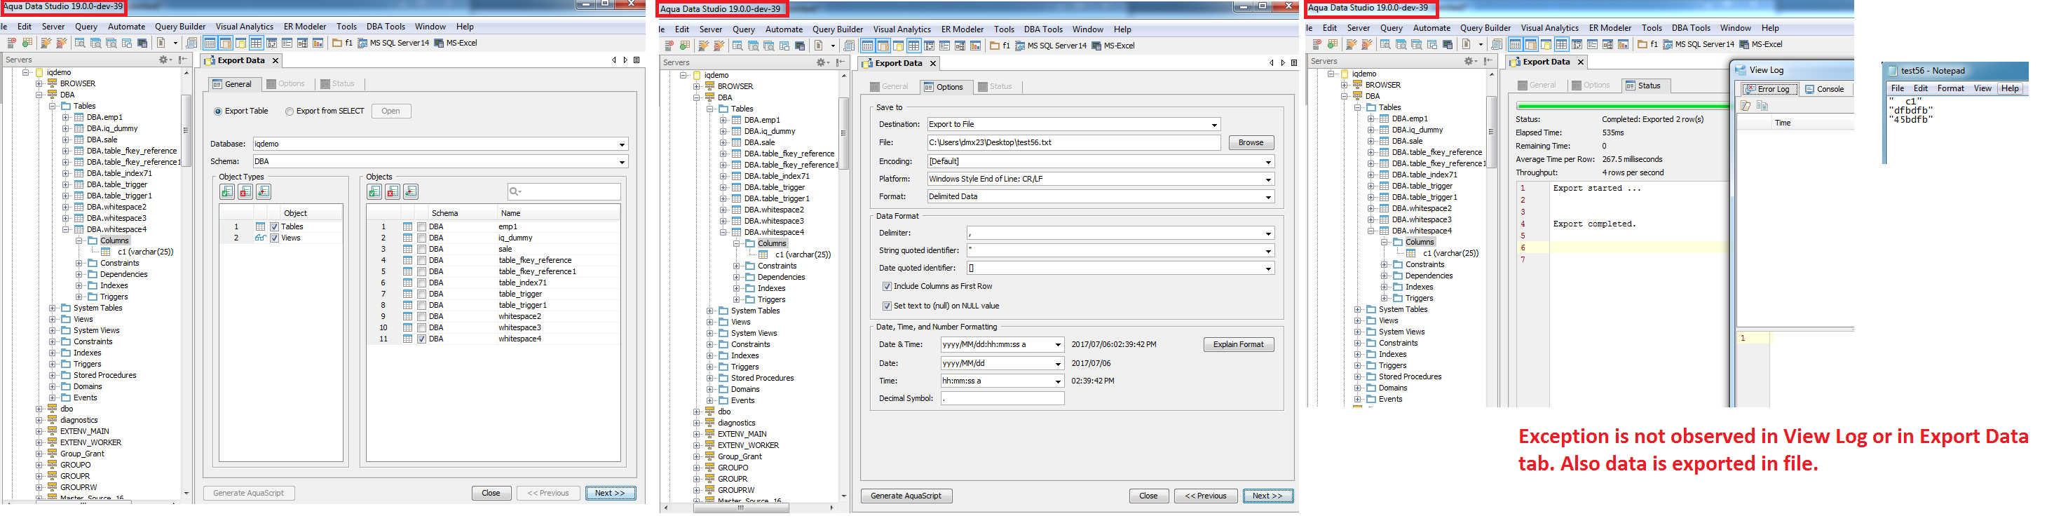Click the Views glasses icon in Object Types list
2061x530 pixels.
(260, 238)
